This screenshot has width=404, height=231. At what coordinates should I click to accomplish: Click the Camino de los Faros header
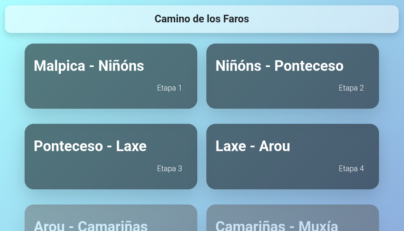click(202, 19)
